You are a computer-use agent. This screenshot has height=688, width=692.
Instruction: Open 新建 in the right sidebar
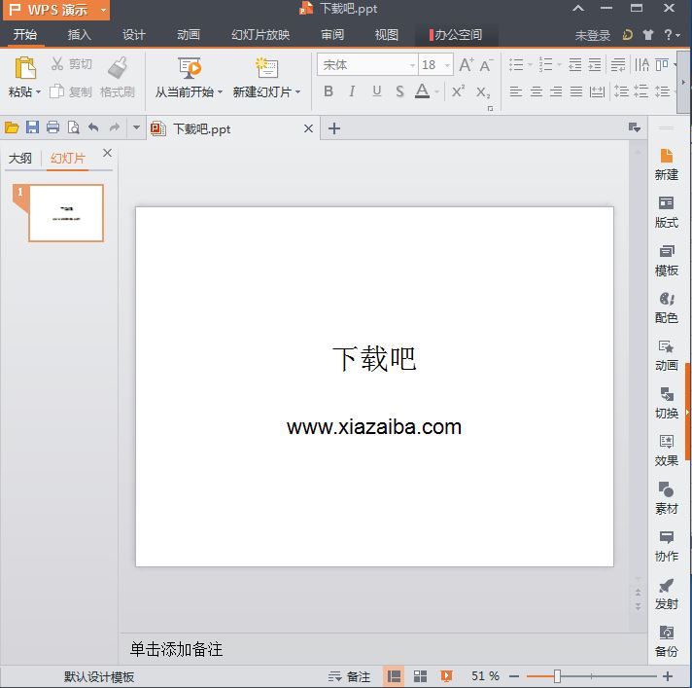pyautogui.click(x=666, y=164)
